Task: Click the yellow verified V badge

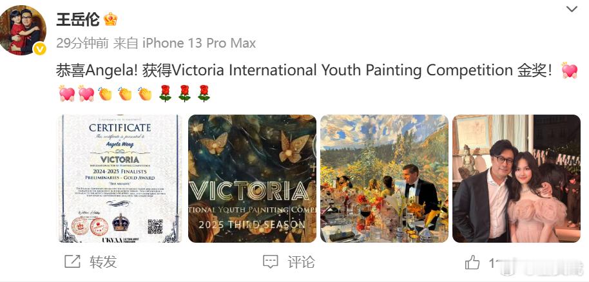Action: [40, 49]
